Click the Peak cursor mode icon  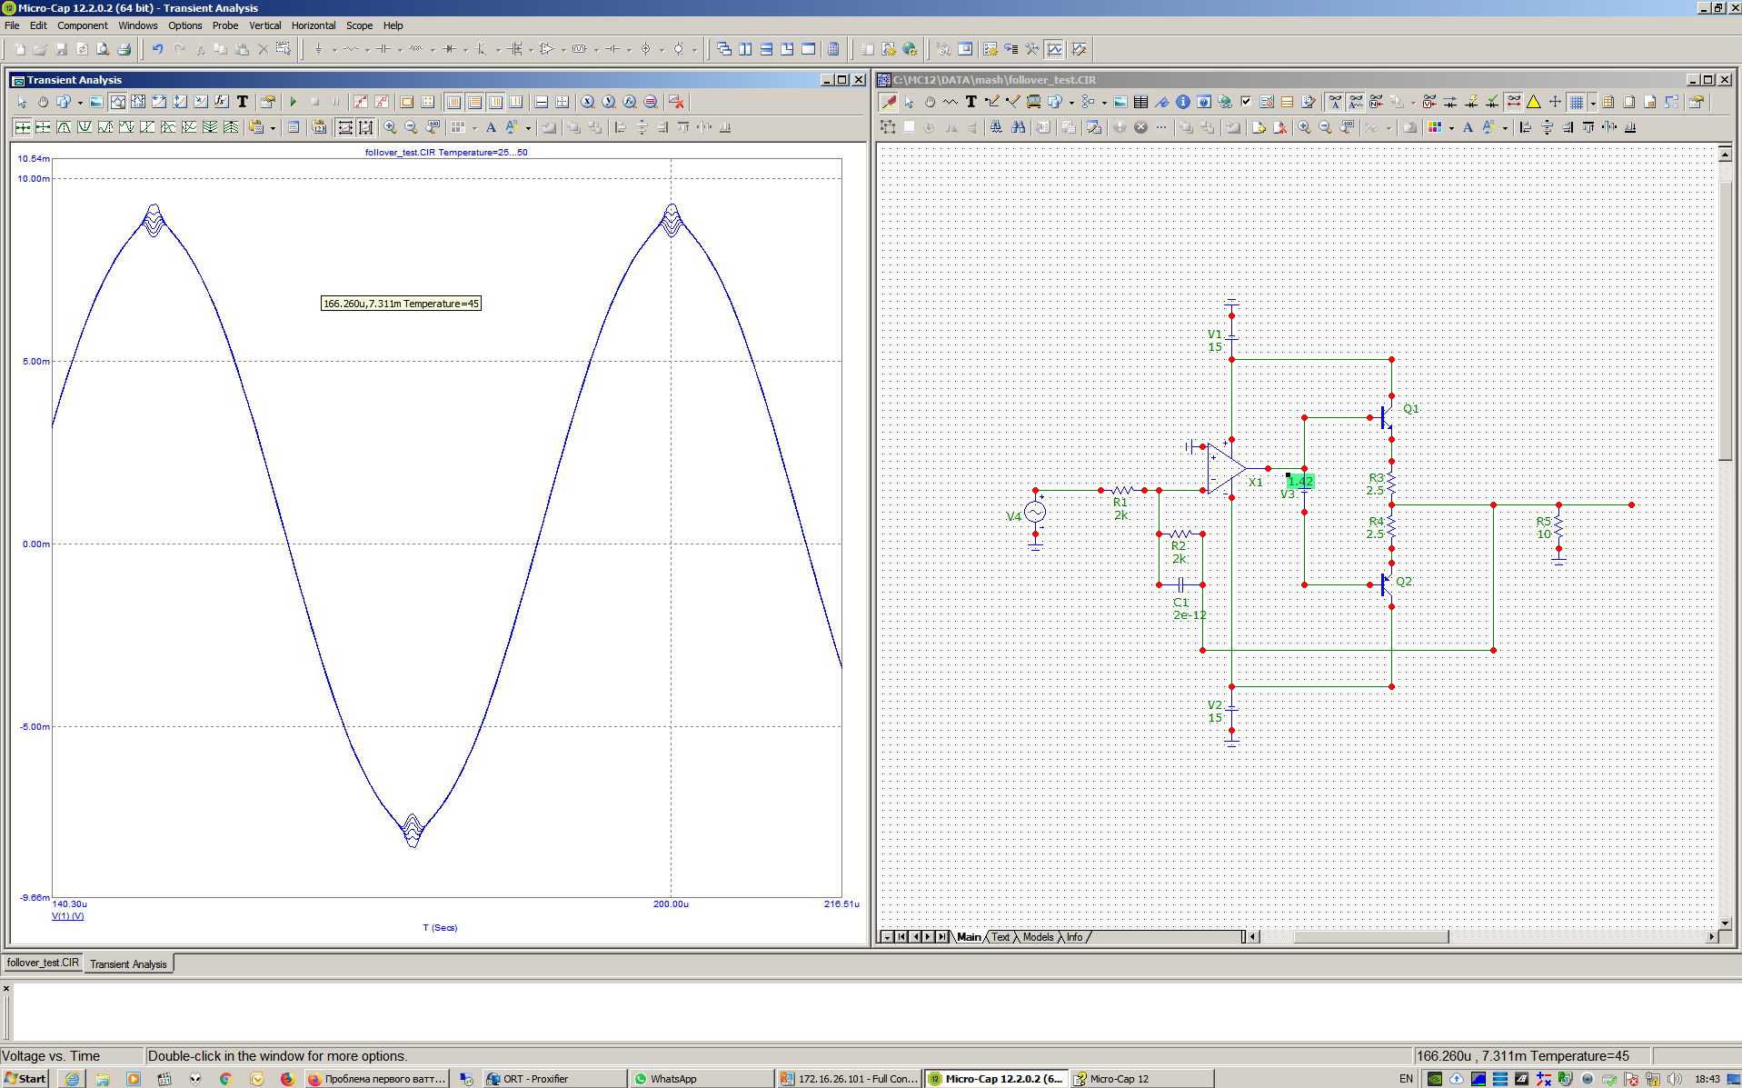pyautogui.click(x=64, y=127)
